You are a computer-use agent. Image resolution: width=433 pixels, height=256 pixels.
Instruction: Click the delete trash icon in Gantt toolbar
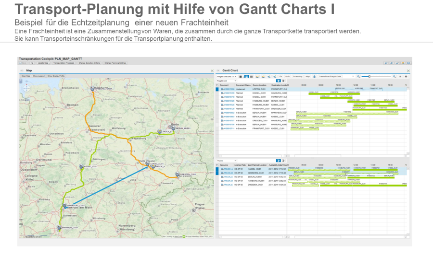pos(314,76)
